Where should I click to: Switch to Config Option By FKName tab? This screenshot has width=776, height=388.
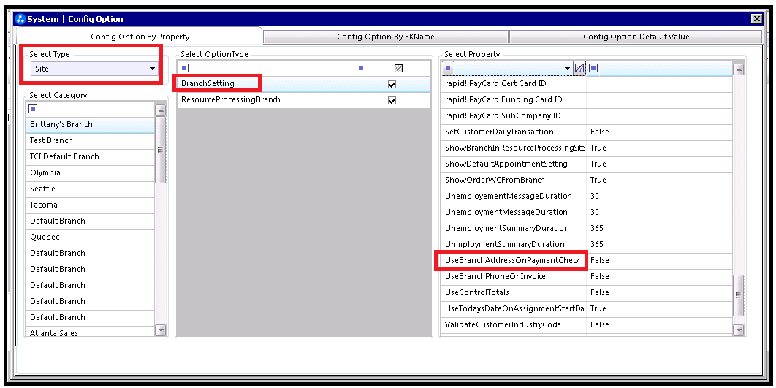pyautogui.click(x=385, y=37)
